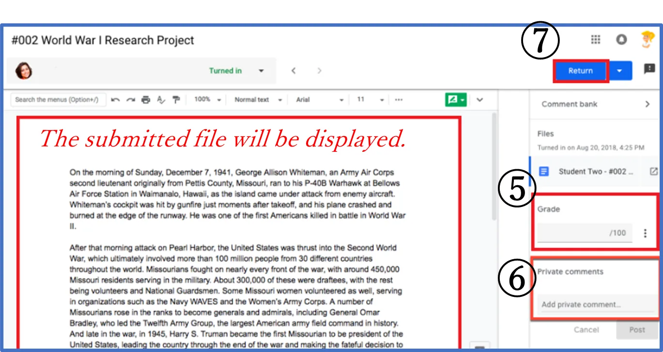
Task: Open the Arial font dropdown
Action: (320, 100)
